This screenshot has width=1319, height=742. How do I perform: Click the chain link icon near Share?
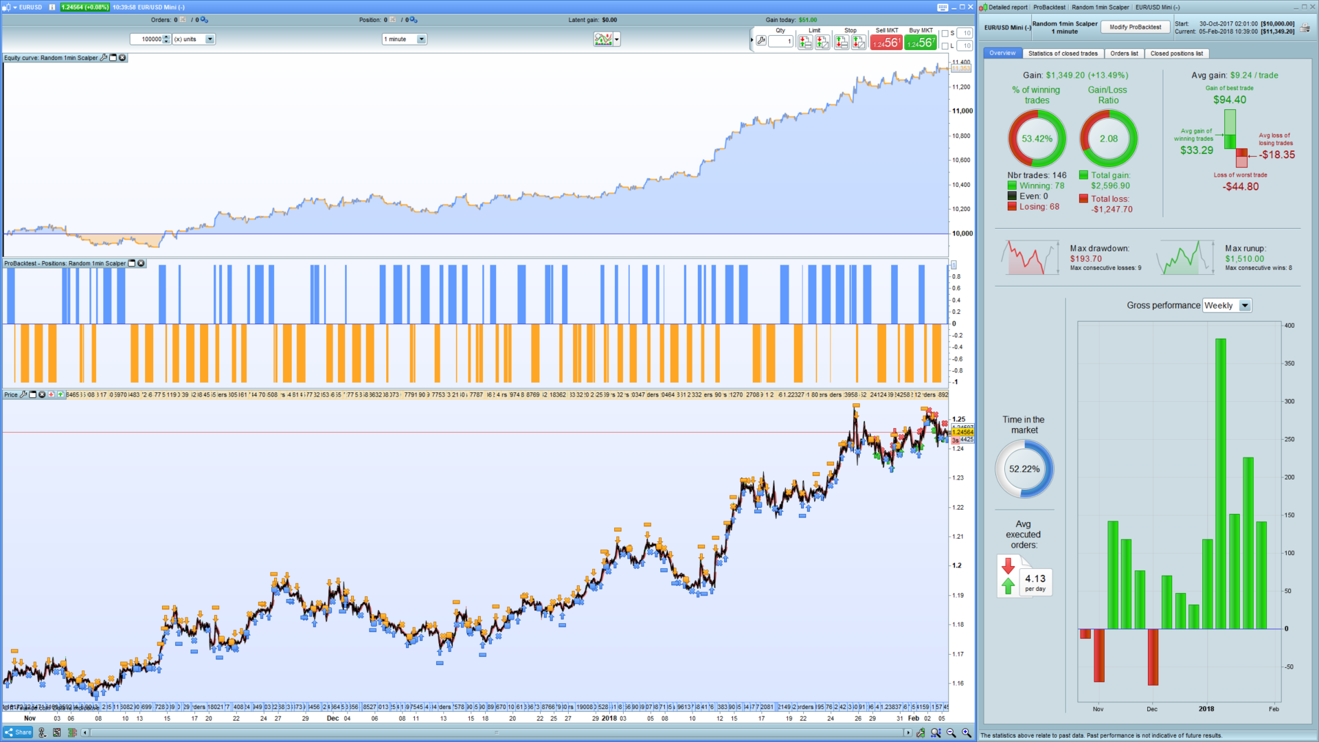click(x=42, y=733)
